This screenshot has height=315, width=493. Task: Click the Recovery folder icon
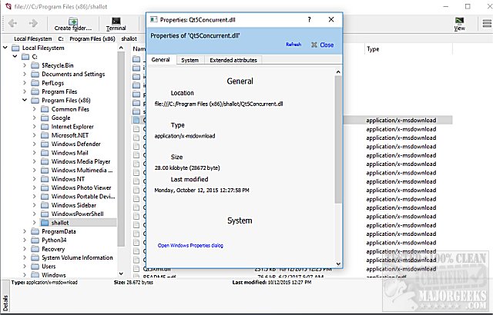pyautogui.click(x=35, y=249)
